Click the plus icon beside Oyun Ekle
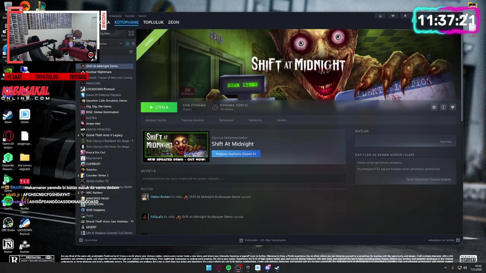486x273 pixels. pos(81,240)
